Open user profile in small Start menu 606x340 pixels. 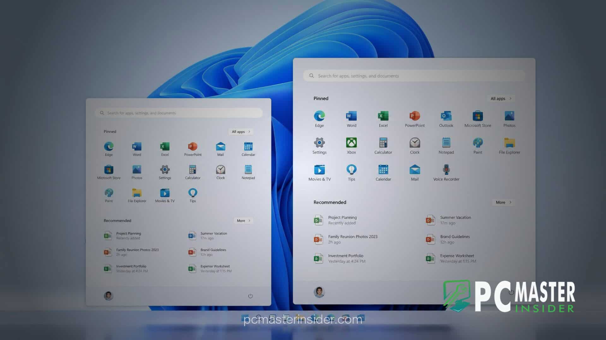(109, 296)
